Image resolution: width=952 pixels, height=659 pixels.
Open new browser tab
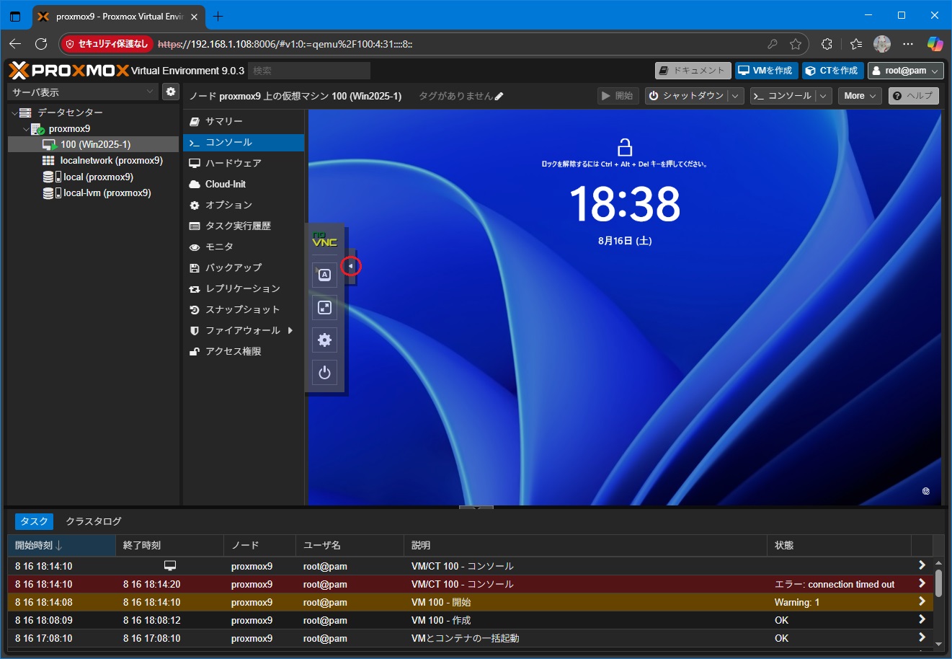point(218,16)
